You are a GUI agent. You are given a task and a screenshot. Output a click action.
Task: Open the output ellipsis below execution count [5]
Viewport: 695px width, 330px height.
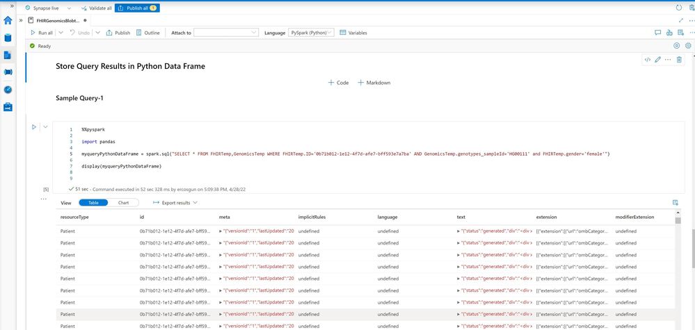[x=43, y=199]
